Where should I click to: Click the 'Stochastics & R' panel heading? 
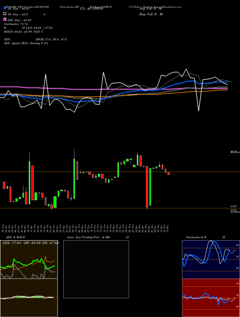pos(196,237)
